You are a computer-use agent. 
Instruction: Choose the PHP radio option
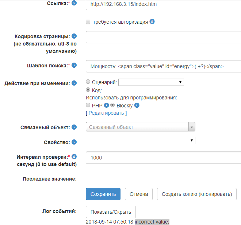point(88,105)
